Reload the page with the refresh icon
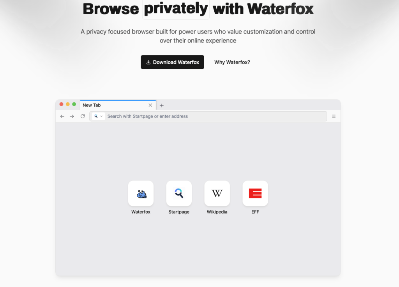The image size is (399, 287). (x=82, y=116)
